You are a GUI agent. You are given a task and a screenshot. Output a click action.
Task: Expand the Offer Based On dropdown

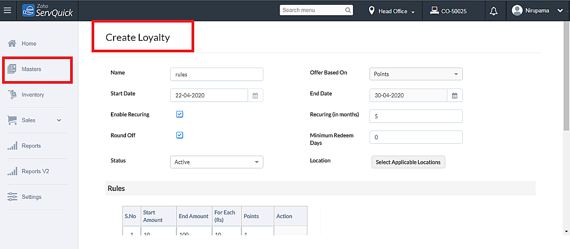[416, 74]
